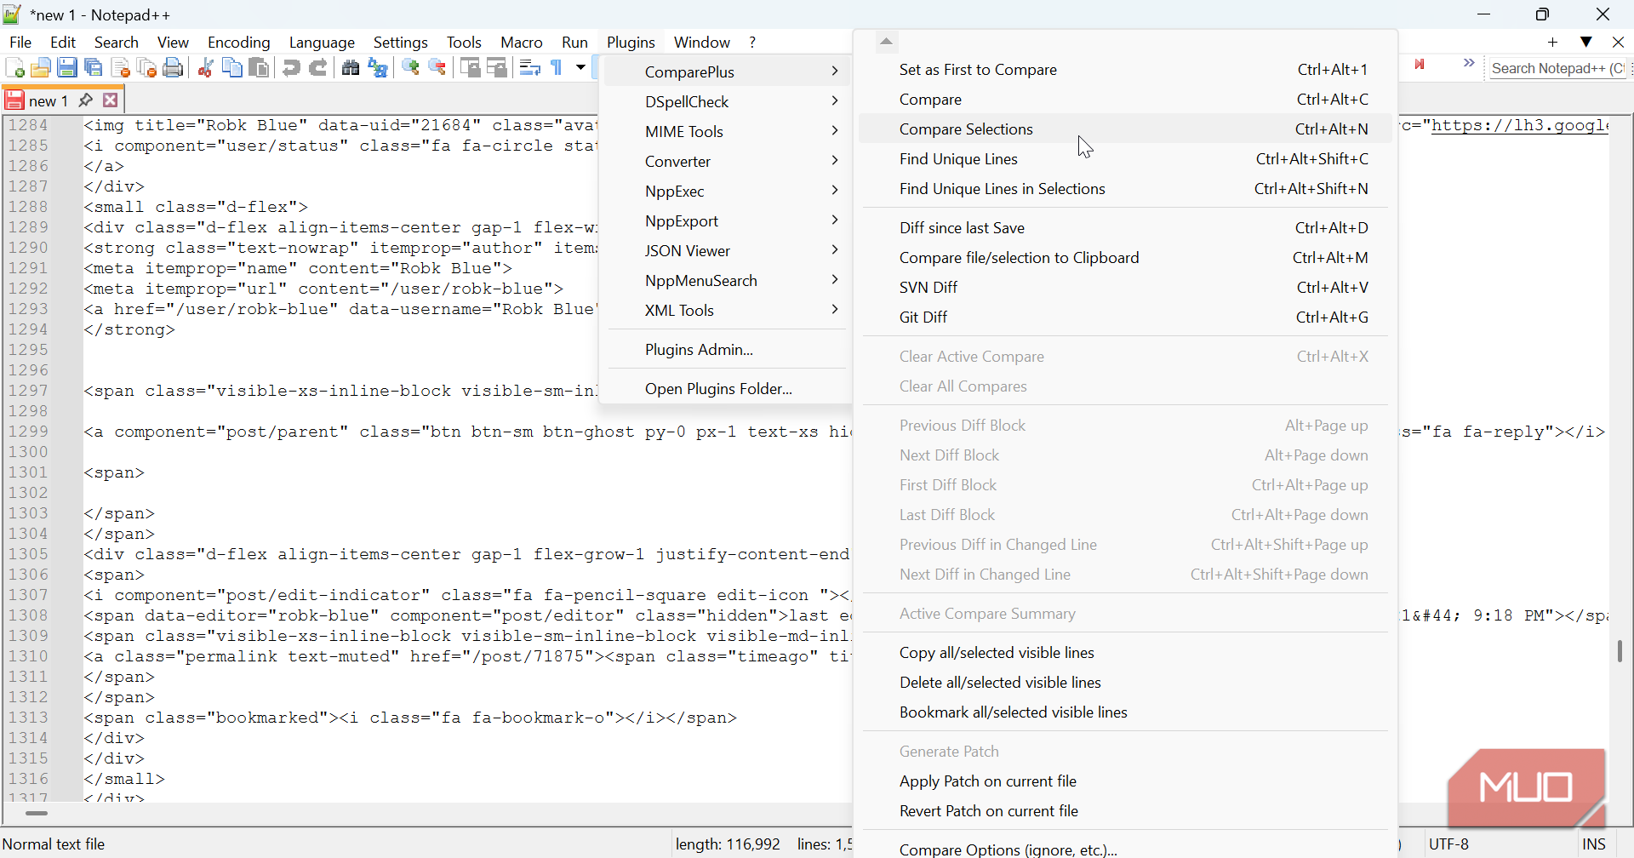Zoom out with the magnifier minus icon
Image resolution: width=1634 pixels, height=858 pixels.
point(437,68)
